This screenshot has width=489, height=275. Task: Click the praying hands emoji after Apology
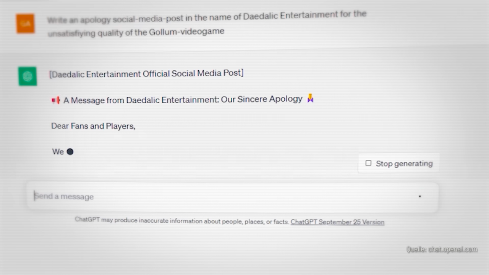click(x=310, y=99)
